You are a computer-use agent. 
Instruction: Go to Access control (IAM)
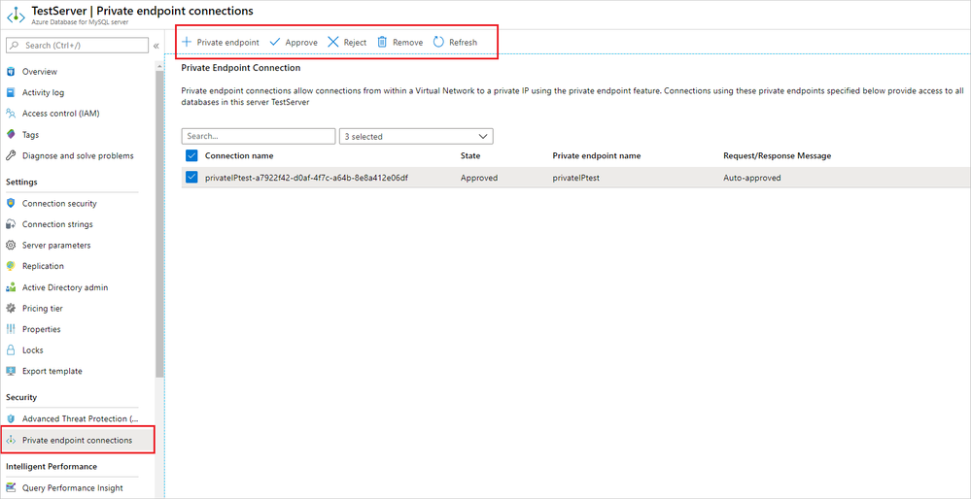tap(60, 114)
